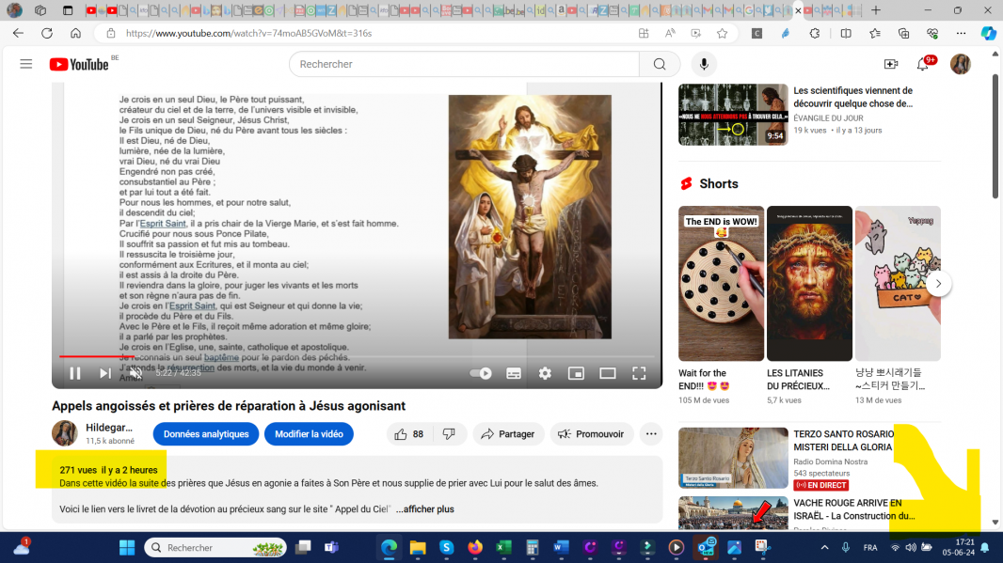
Task: Click the Rechercher YouTube search field
Action: click(465, 64)
